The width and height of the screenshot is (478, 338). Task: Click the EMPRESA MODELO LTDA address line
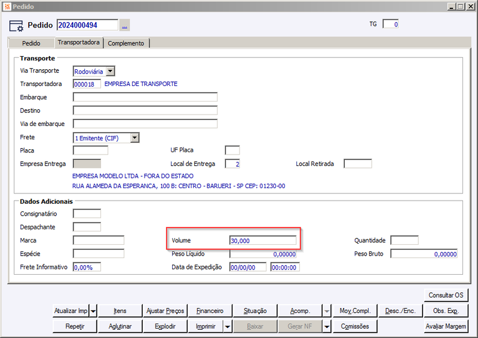click(133, 176)
